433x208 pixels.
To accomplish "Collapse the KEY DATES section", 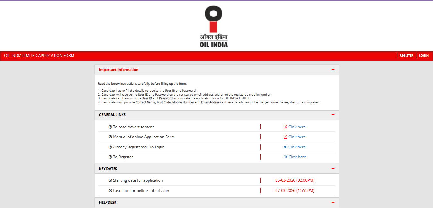I will coord(333,168).
